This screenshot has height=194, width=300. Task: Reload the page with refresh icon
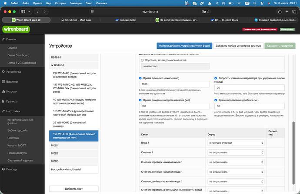(208, 12)
